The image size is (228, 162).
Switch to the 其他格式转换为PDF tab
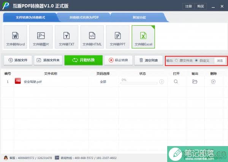(x=84, y=17)
